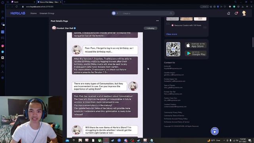Open the Xbox app from the taskbar
Viewport: 254px width, 143px height.
coord(100,140)
